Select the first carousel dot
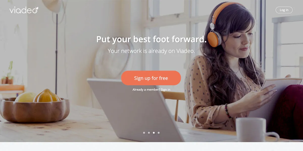The height and width of the screenshot is (151, 303). 144,133
